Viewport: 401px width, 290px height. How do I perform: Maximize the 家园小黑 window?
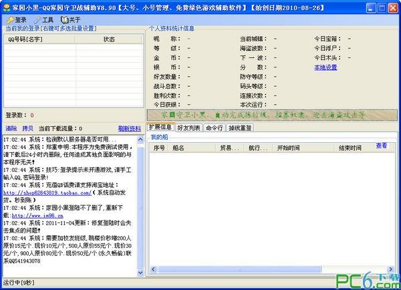click(x=382, y=8)
